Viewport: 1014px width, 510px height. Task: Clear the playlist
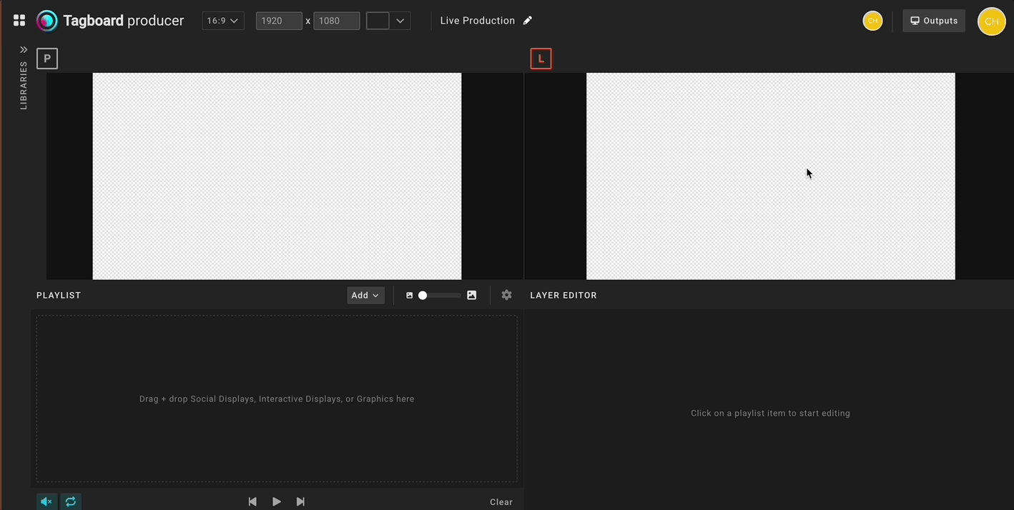point(501,502)
